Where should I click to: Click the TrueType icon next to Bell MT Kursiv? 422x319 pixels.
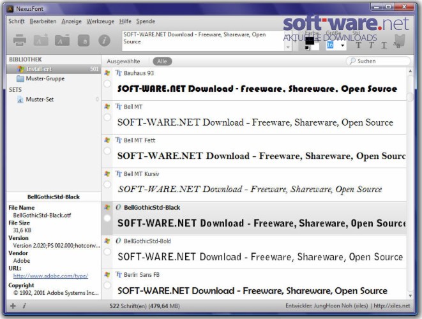click(x=119, y=174)
